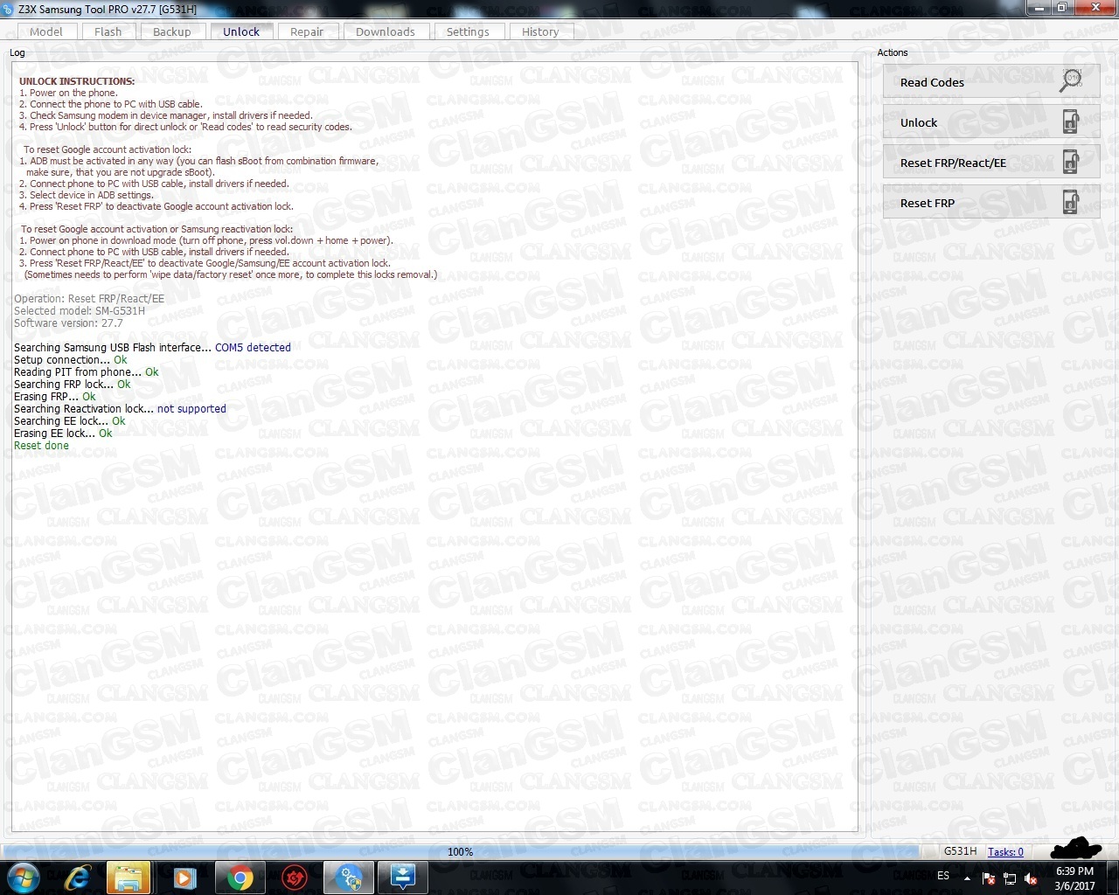
Task: Close the Z3X Samsung Tool window
Action: tap(1094, 7)
